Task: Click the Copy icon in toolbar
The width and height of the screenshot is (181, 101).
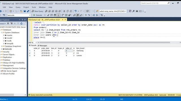Action: point(68,11)
